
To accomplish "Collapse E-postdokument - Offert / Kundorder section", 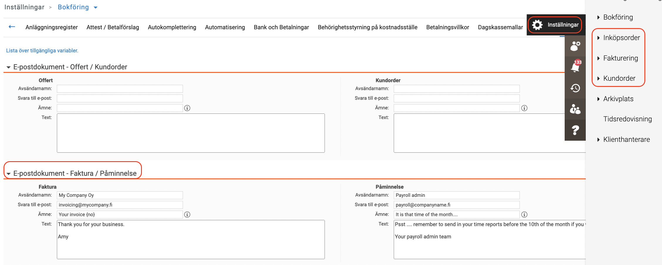I will 9,67.
